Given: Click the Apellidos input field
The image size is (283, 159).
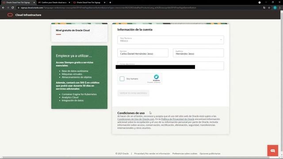Looking at the screenshot, I should coord(199,53).
